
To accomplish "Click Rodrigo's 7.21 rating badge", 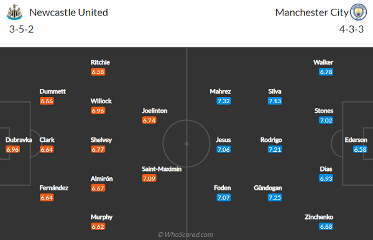I will [x=275, y=149].
